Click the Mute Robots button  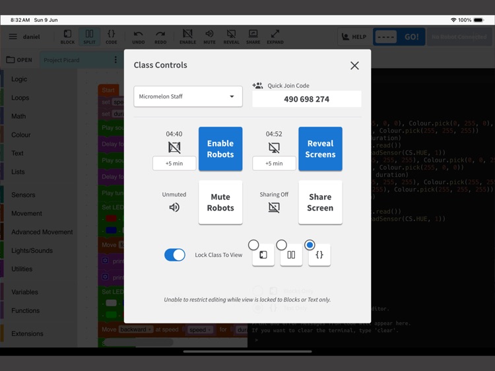(x=220, y=203)
